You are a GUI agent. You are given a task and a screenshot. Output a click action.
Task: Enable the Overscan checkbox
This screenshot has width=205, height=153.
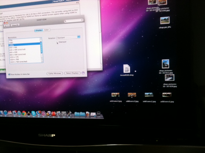pyautogui.click(x=57, y=42)
